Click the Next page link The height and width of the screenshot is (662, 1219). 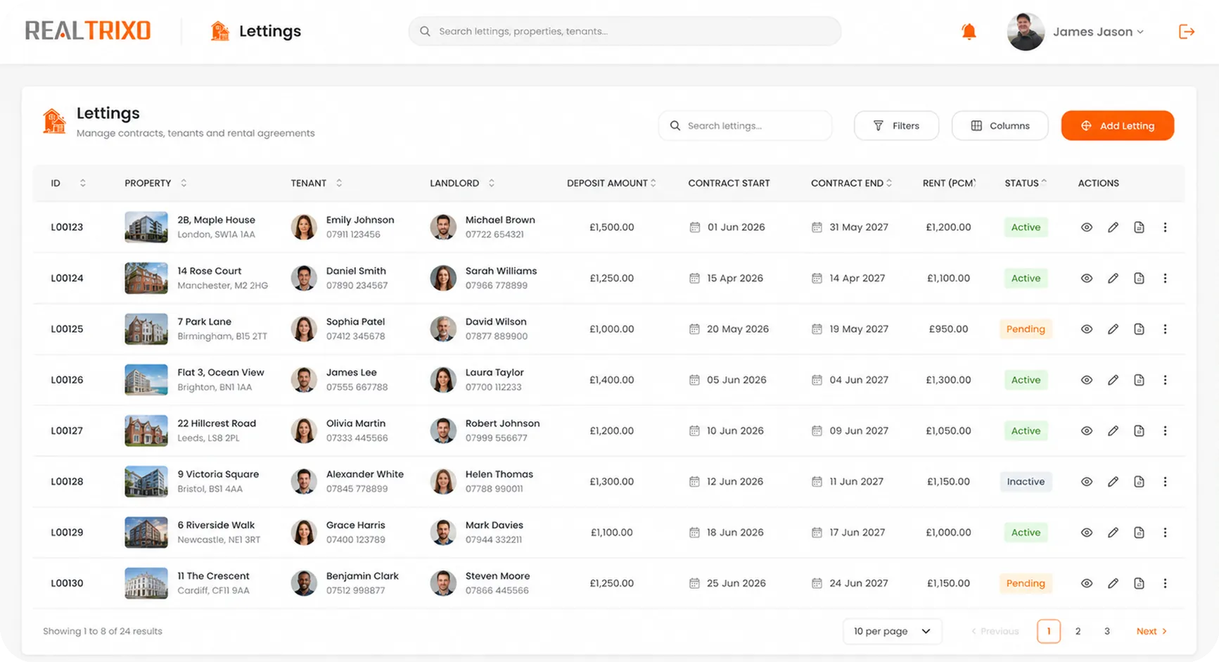pyautogui.click(x=1151, y=631)
